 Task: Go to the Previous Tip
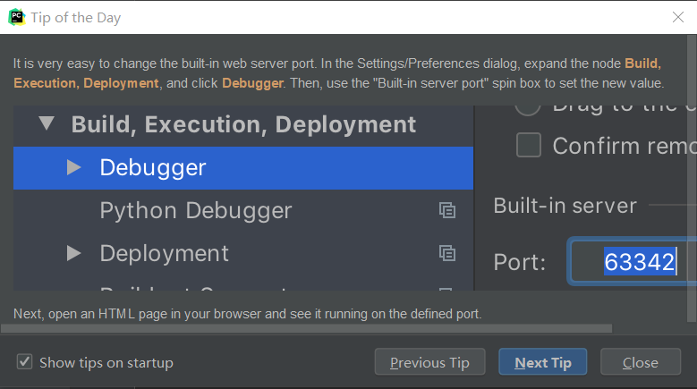[429, 362]
